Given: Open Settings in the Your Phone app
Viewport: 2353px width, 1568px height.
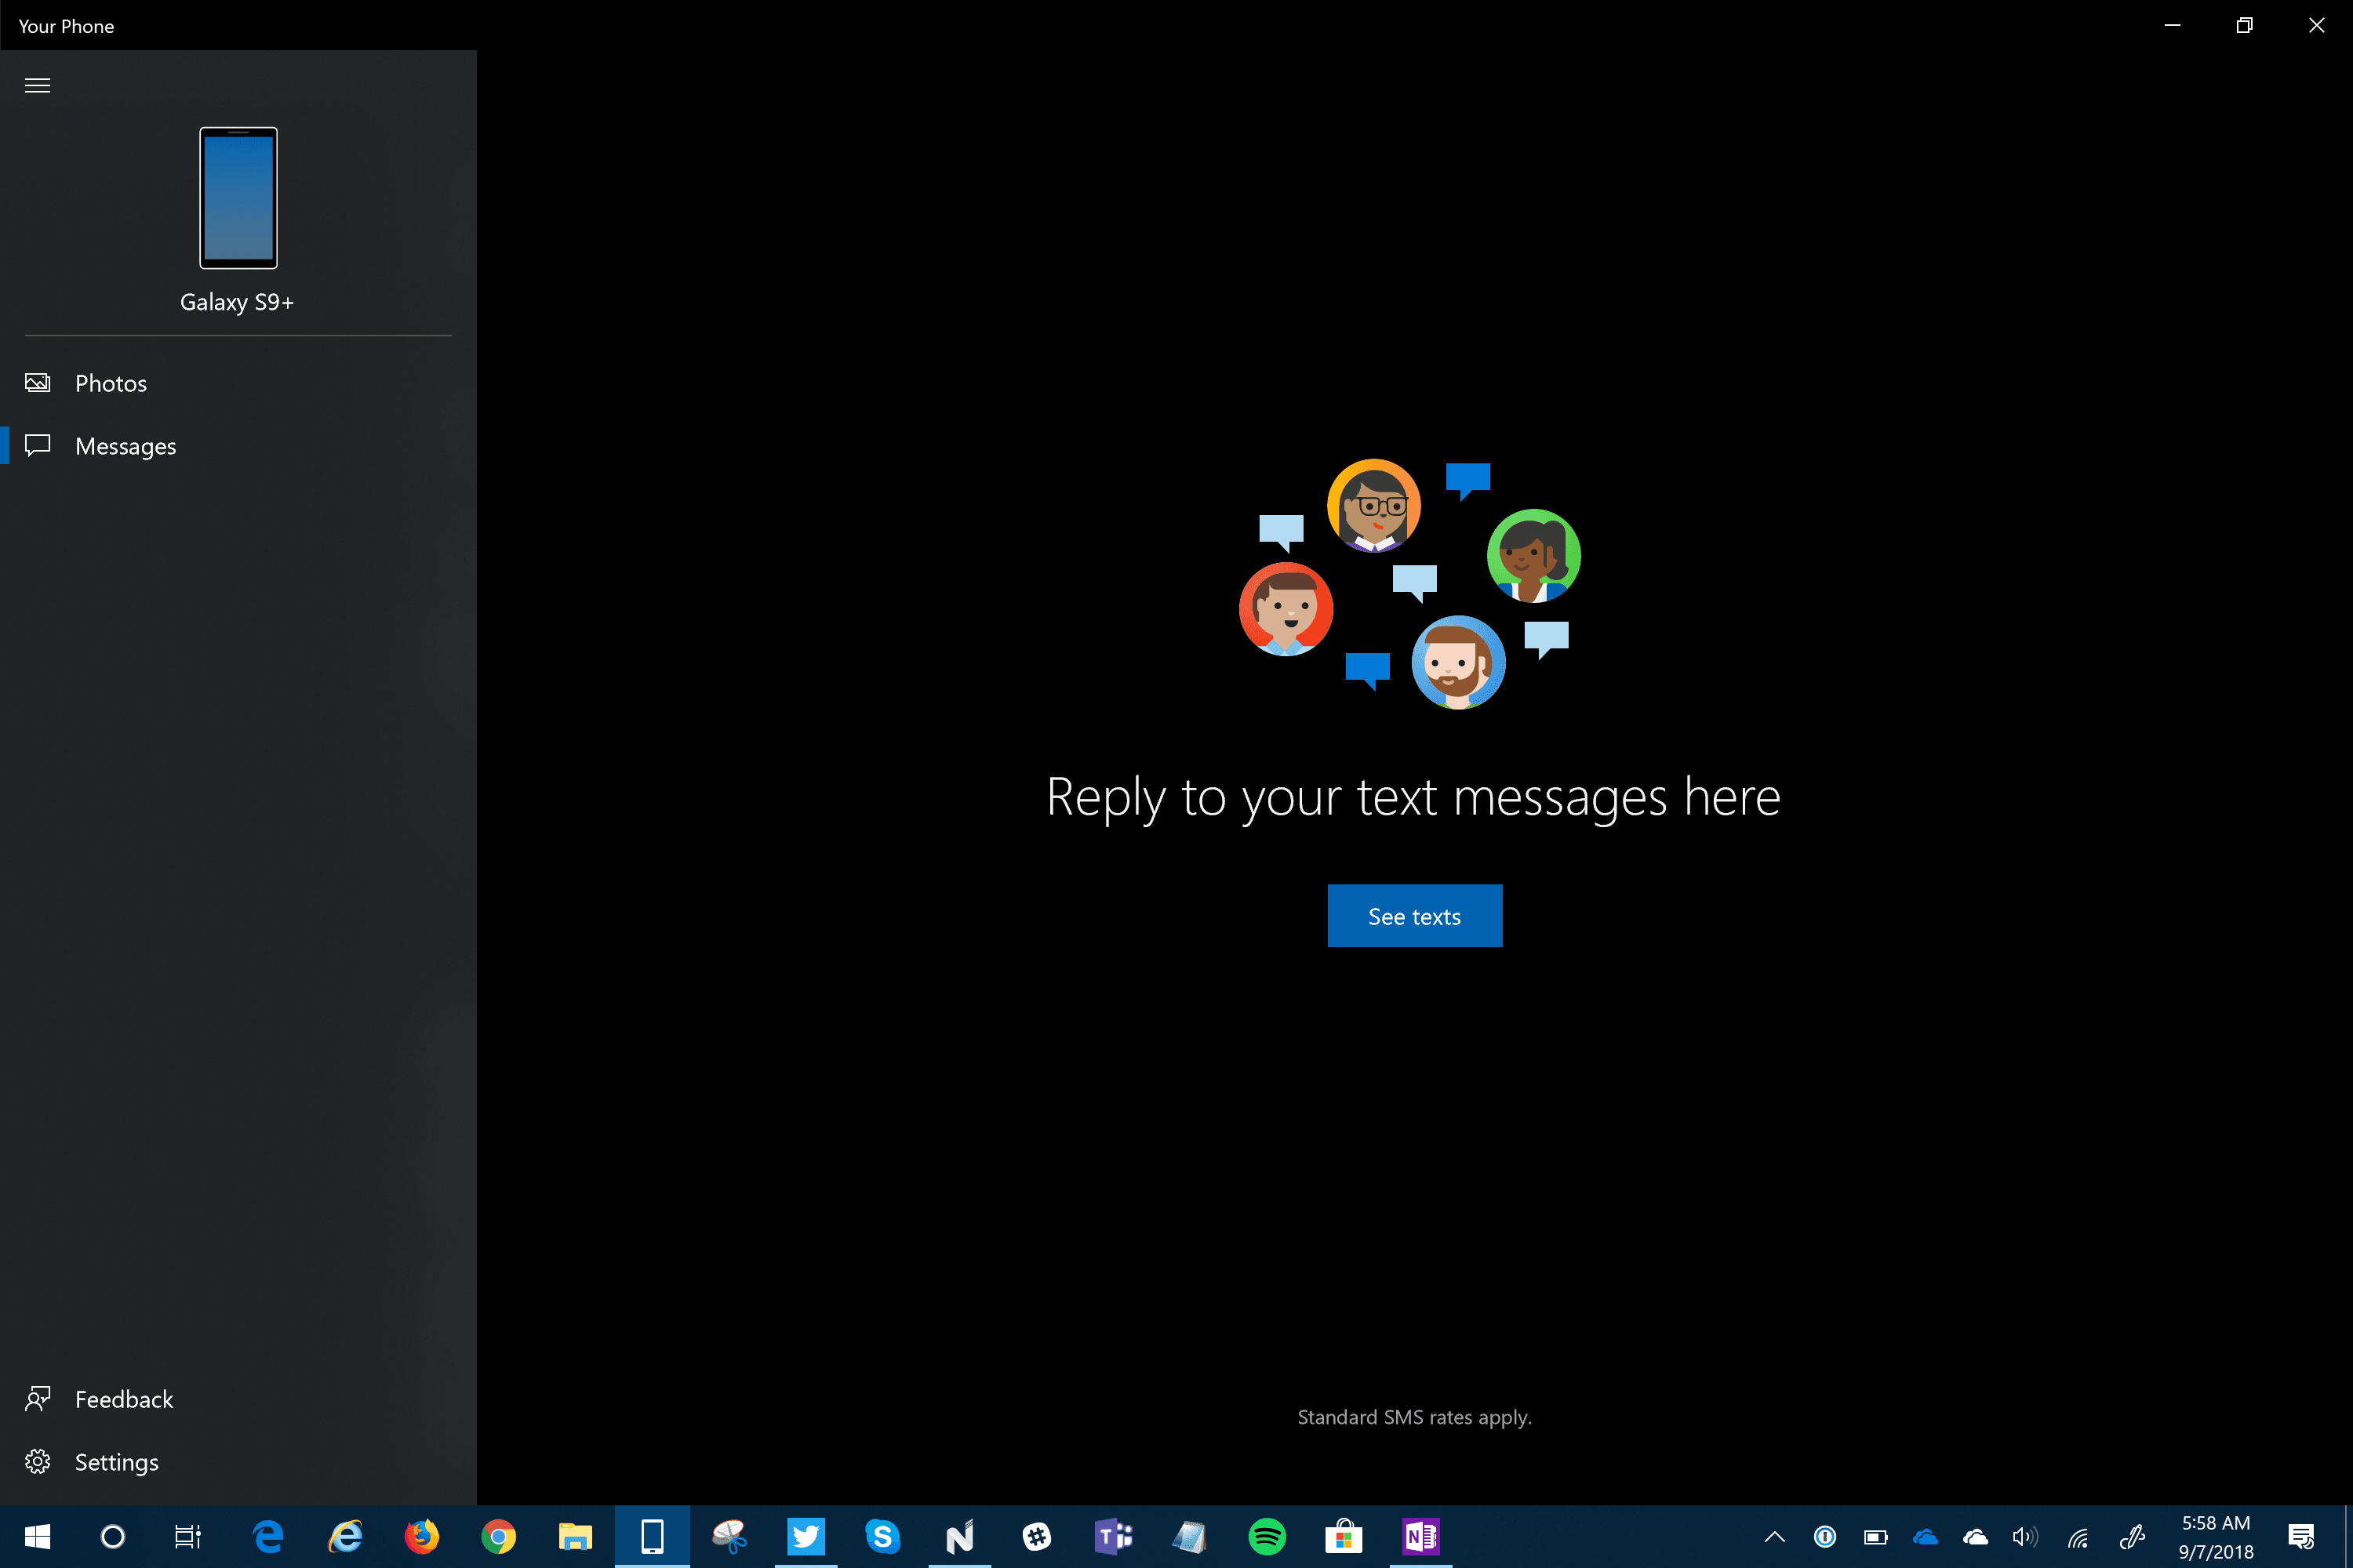Looking at the screenshot, I should 116,1461.
